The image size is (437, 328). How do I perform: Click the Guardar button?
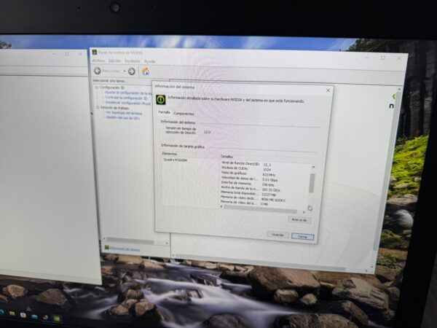coord(278,235)
